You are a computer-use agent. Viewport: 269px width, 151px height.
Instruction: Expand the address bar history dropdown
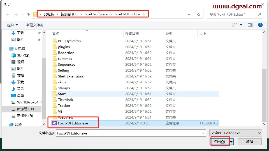point(189,15)
